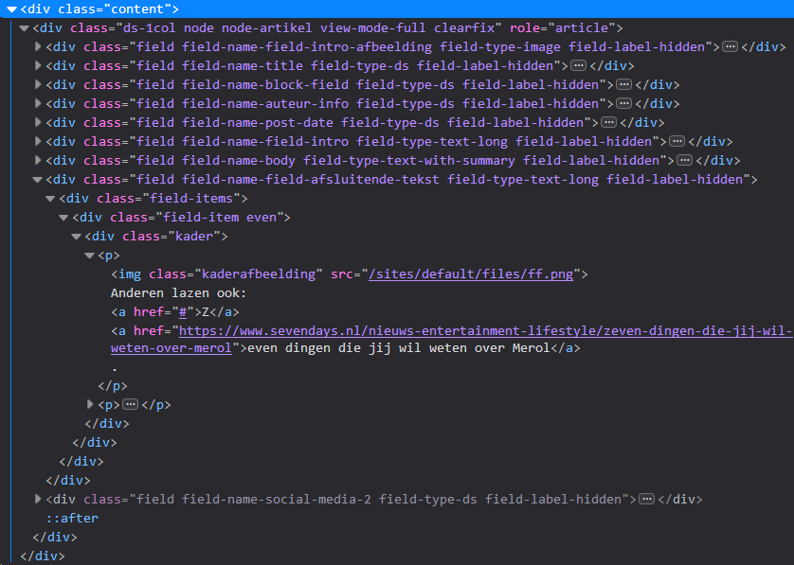This screenshot has width=794, height=565.
Task: Select the ::after pseudo-element row
Action: coord(72,518)
